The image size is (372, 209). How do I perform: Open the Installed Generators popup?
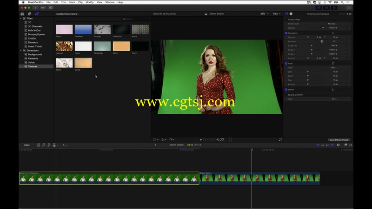point(67,14)
